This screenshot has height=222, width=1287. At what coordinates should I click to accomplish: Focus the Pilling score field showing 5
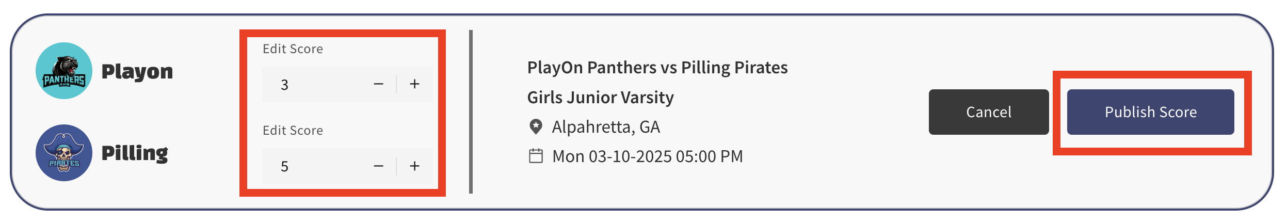(x=315, y=166)
